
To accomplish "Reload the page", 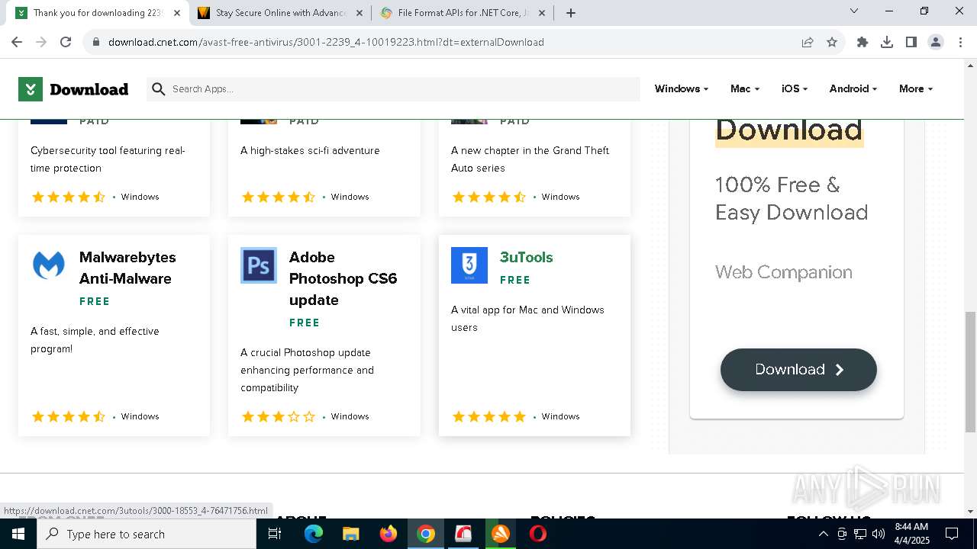I will (66, 42).
